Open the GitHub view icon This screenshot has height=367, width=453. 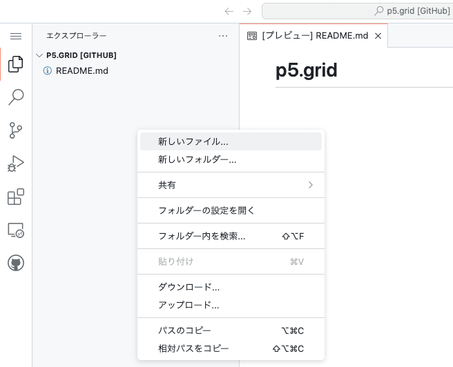pos(15,263)
